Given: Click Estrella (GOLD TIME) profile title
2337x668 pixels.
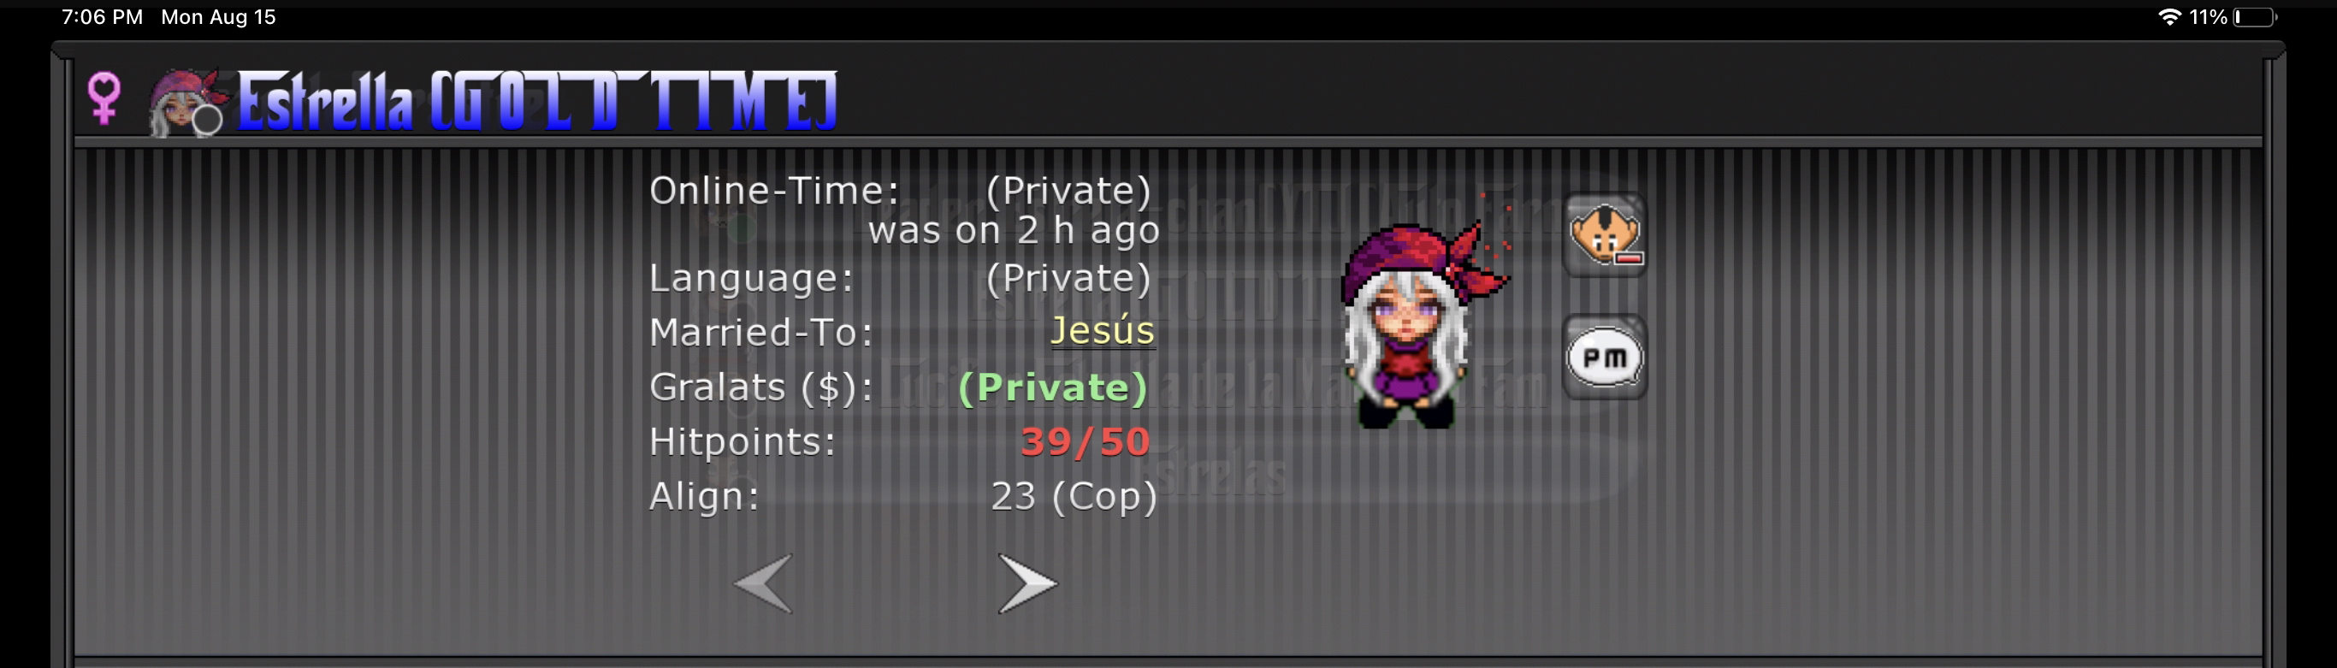Looking at the screenshot, I should point(536,102).
